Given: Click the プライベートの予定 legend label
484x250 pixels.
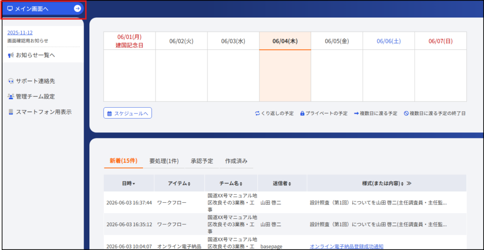Looking at the screenshot, I should click(x=327, y=113).
